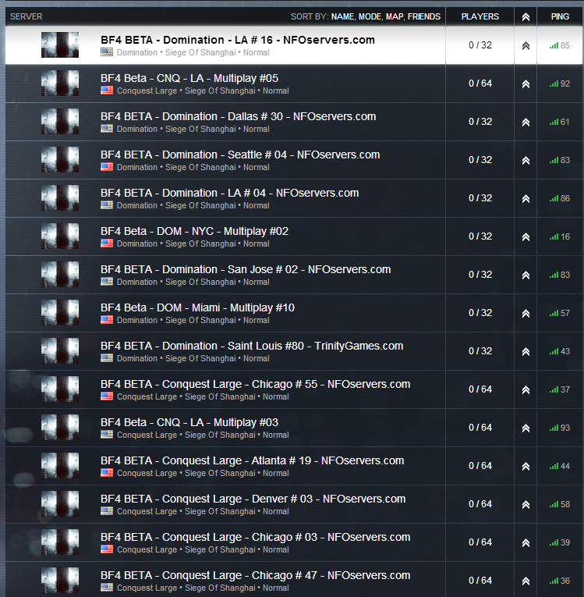This screenshot has height=597, width=584.
Task: Click the chevron icon in the NYC Multiplay #02 row
Action: pyautogui.click(x=526, y=236)
